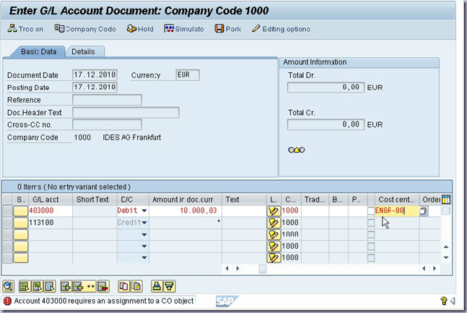Open the Credit D/C dropdown in row two

coord(144,223)
